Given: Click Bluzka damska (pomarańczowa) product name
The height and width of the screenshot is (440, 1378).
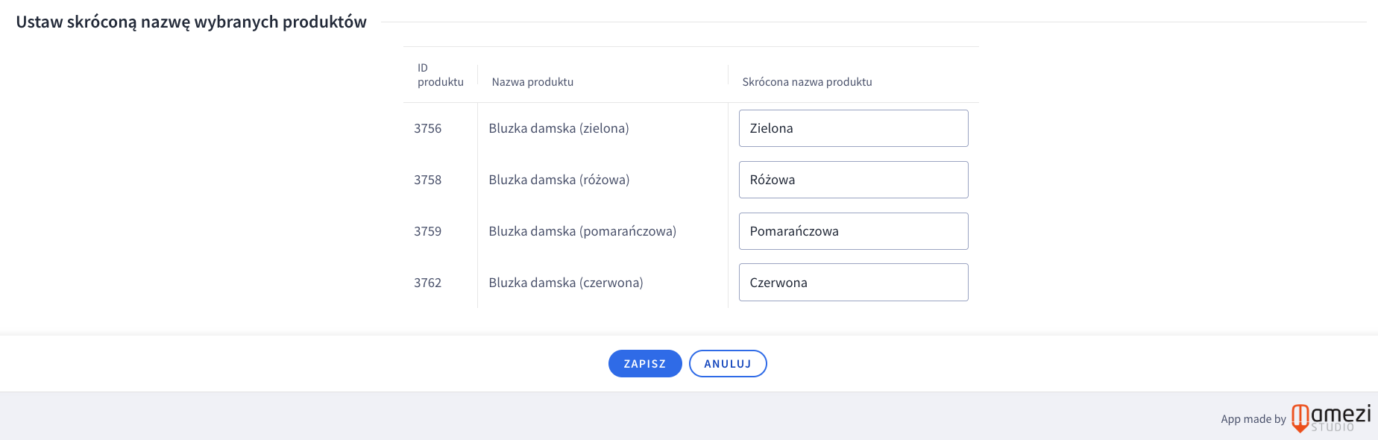Looking at the screenshot, I should 582,231.
